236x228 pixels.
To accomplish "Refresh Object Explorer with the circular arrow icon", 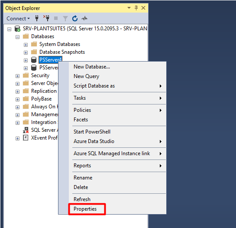I will coord(75,18).
